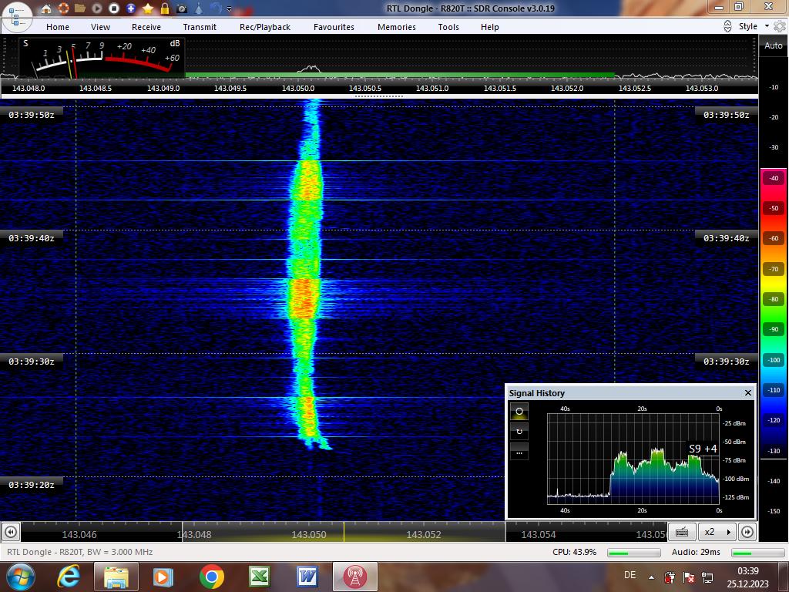The width and height of the screenshot is (789, 592).
Task: Open the lifebuoy support icon
Action: [63, 8]
